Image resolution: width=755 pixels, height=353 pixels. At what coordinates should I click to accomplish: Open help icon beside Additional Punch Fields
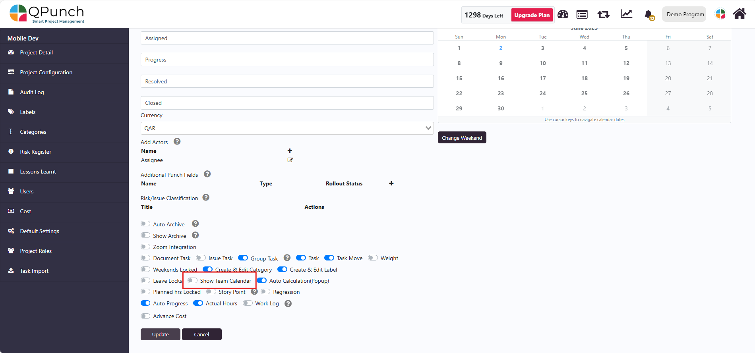(x=207, y=174)
